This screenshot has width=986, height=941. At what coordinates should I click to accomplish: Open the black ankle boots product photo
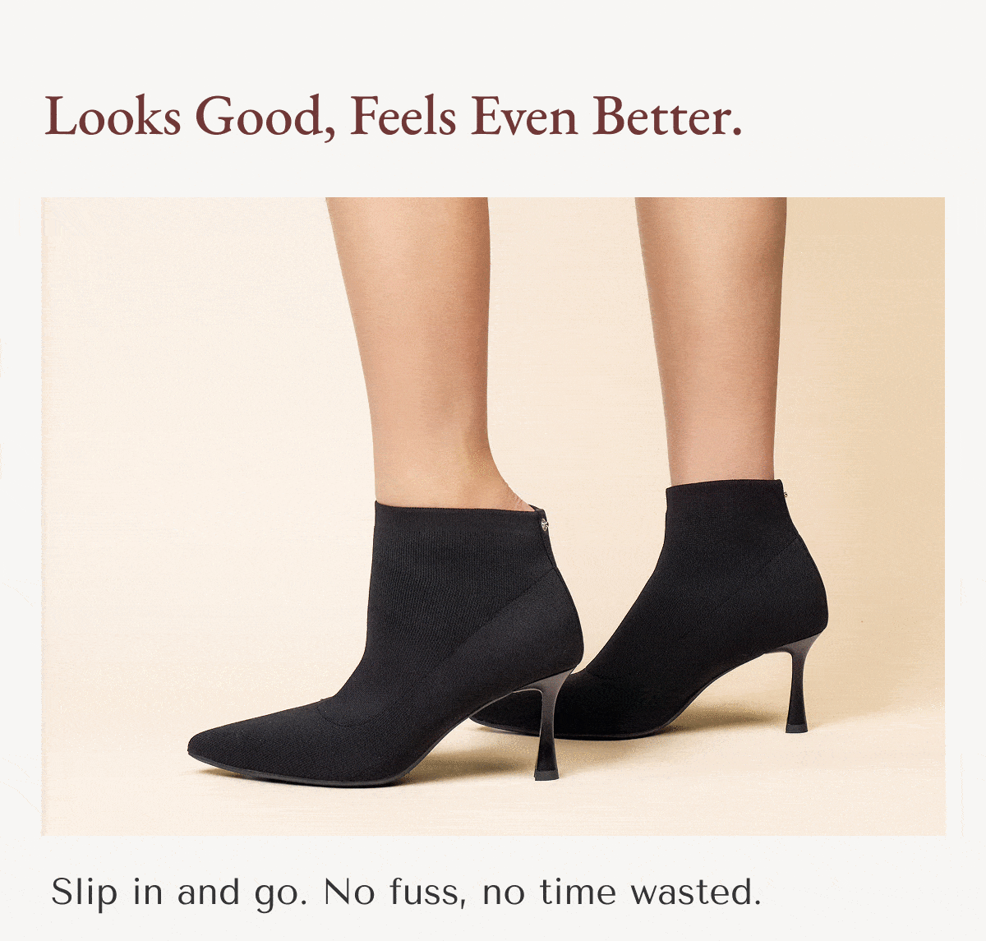(x=493, y=516)
